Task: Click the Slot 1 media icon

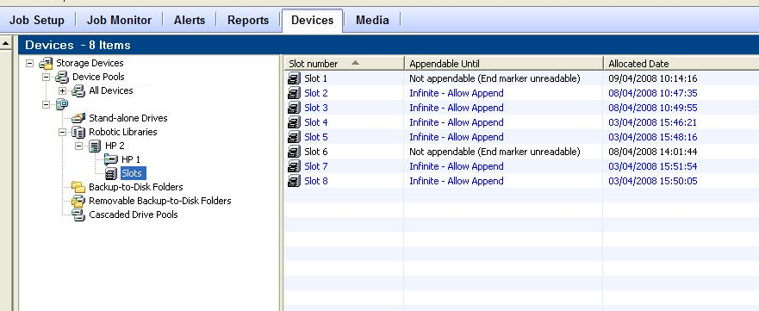Action: click(295, 78)
